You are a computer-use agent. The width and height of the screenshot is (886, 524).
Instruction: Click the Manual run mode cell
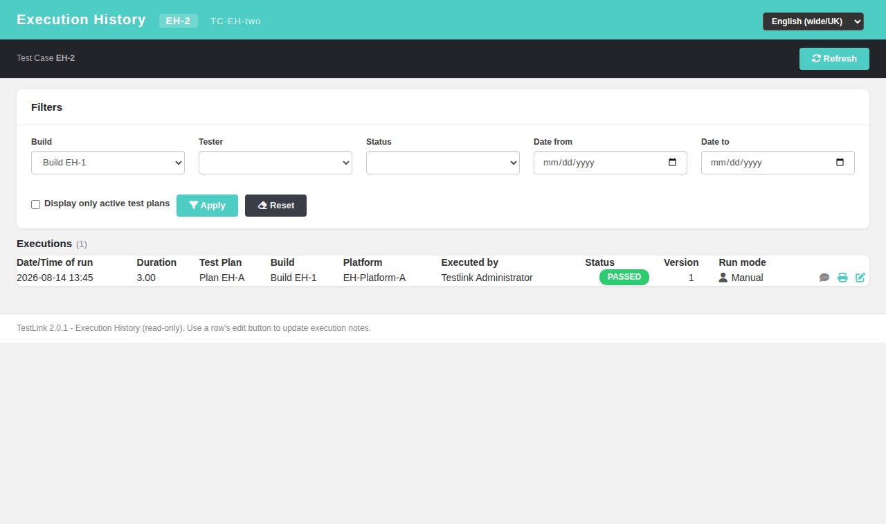tap(741, 278)
